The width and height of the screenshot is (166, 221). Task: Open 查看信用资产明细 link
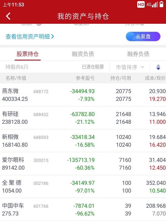pyautogui.click(x=30, y=36)
